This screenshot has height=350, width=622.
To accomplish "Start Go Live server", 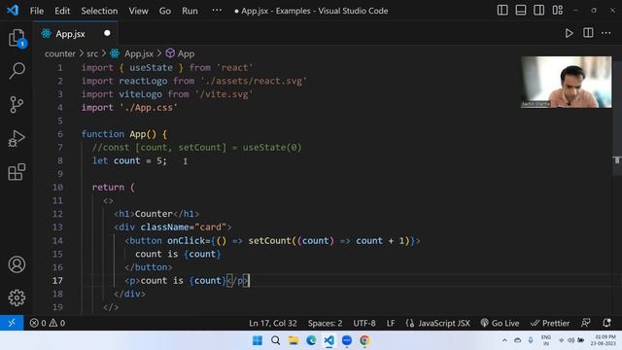I will tap(500, 323).
